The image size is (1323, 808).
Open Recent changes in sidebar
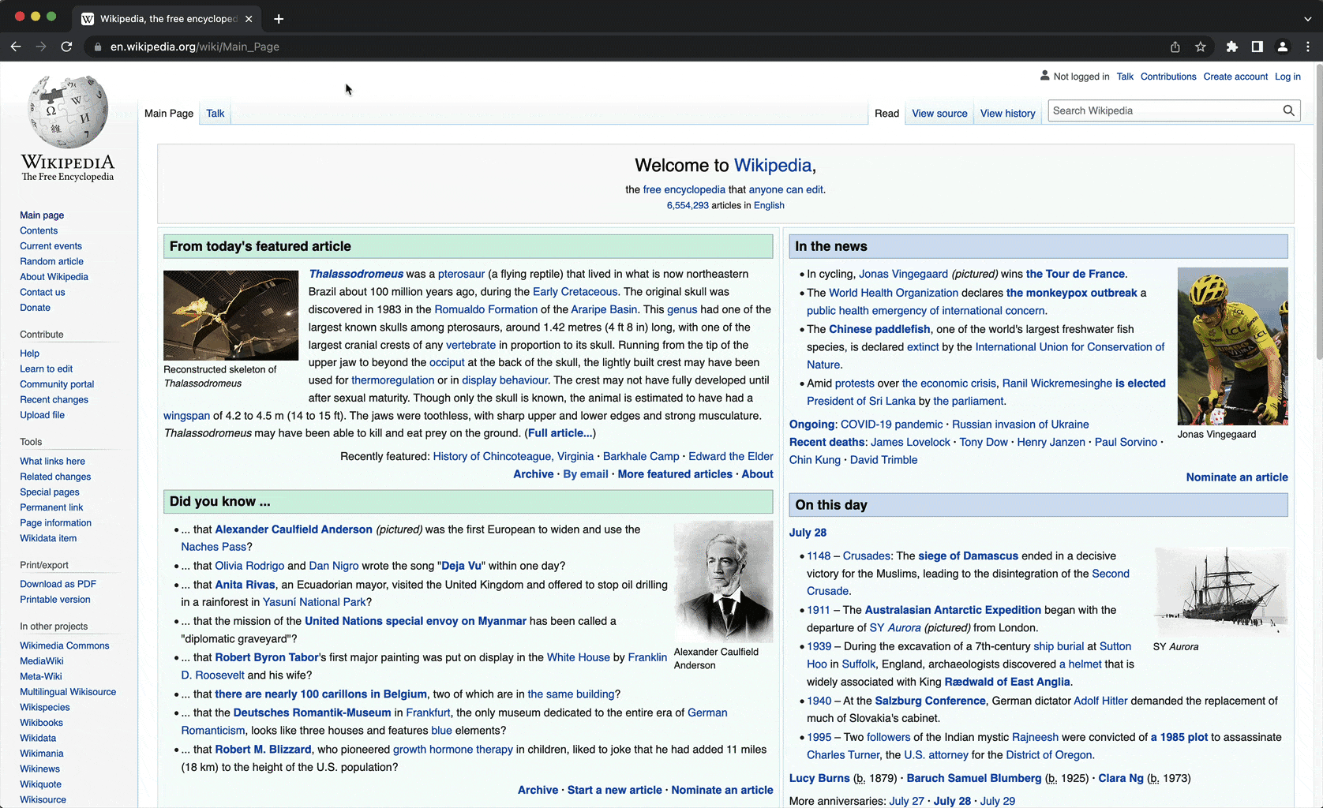click(54, 399)
